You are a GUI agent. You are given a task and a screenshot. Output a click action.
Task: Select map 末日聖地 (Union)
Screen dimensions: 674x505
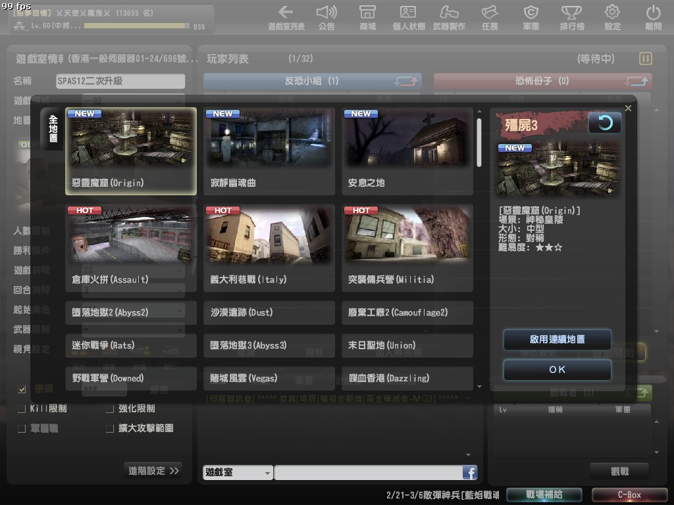(x=407, y=346)
